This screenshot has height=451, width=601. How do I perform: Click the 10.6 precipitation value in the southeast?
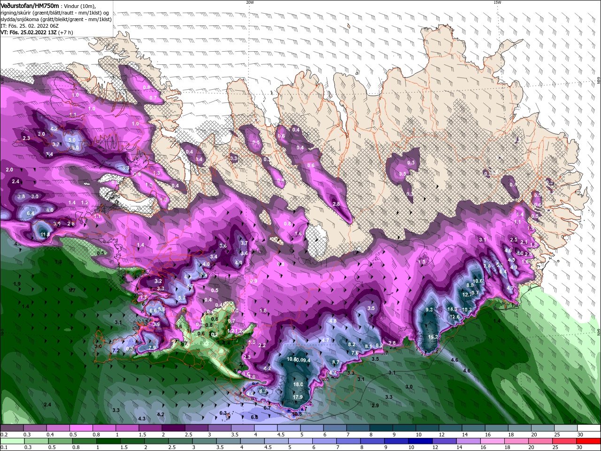coord(478,281)
